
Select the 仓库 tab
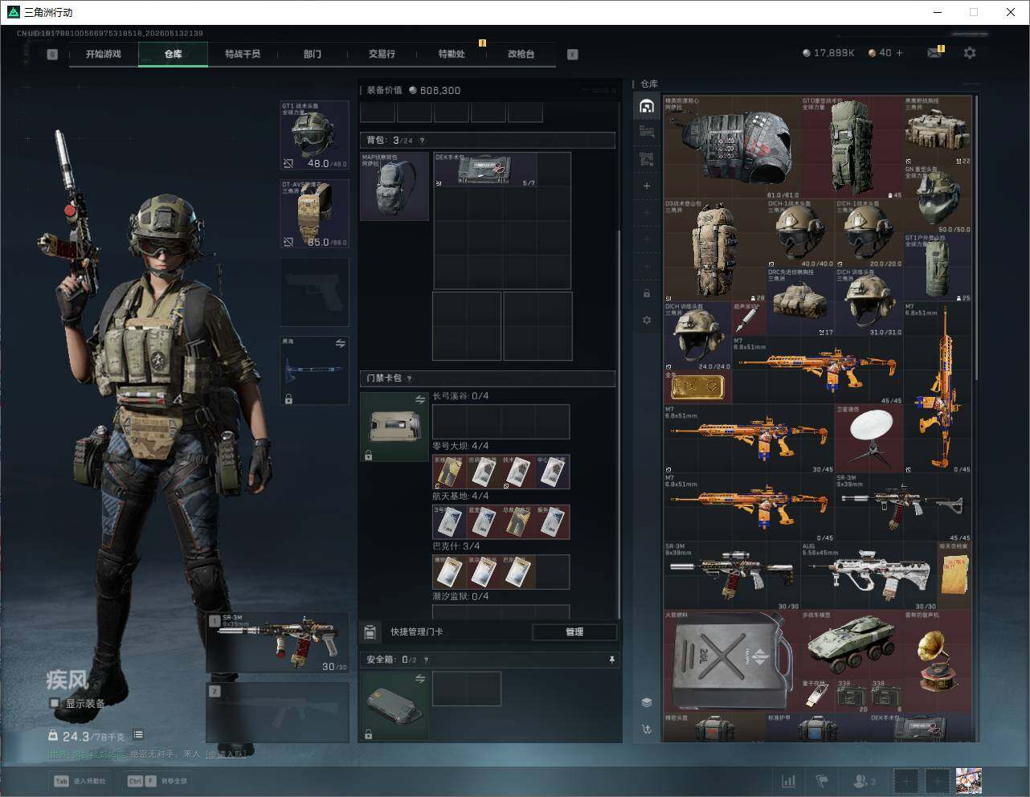point(174,54)
